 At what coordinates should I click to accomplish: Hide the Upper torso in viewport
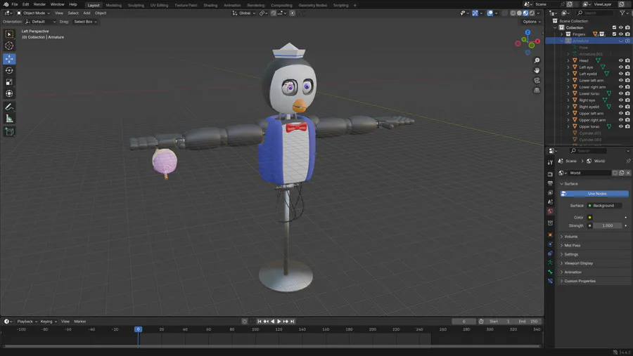[621, 126]
